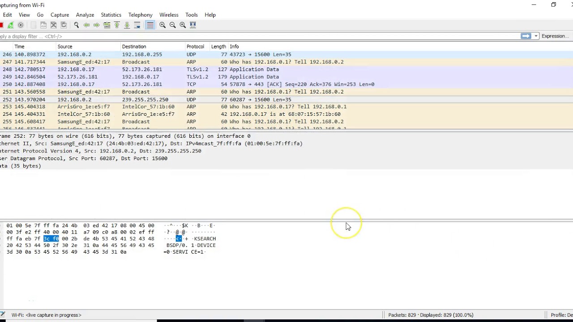This screenshot has width=573, height=322.
Task: Click the Expression button
Action: pos(555,36)
